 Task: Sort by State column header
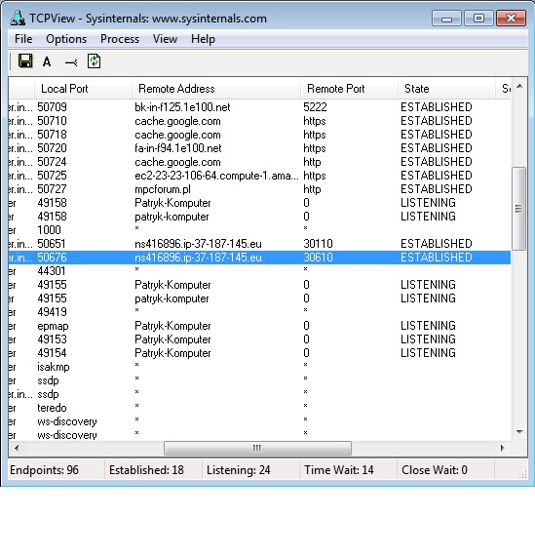coord(446,89)
